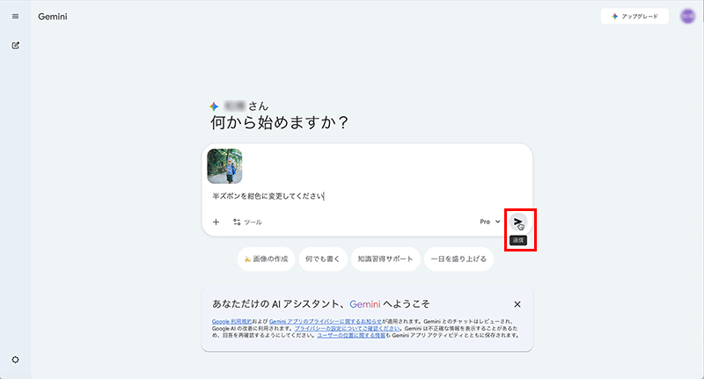The width and height of the screenshot is (704, 379).
Task: Open Gemini アプリのプライバシー notice link
Action: pyautogui.click(x=326, y=322)
